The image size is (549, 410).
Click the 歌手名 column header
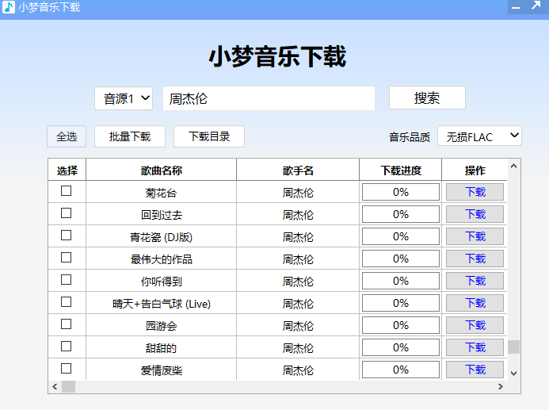(x=298, y=171)
